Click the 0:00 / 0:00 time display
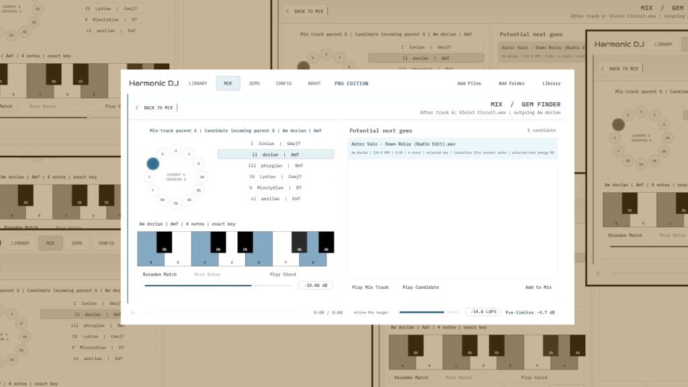 coord(328,312)
